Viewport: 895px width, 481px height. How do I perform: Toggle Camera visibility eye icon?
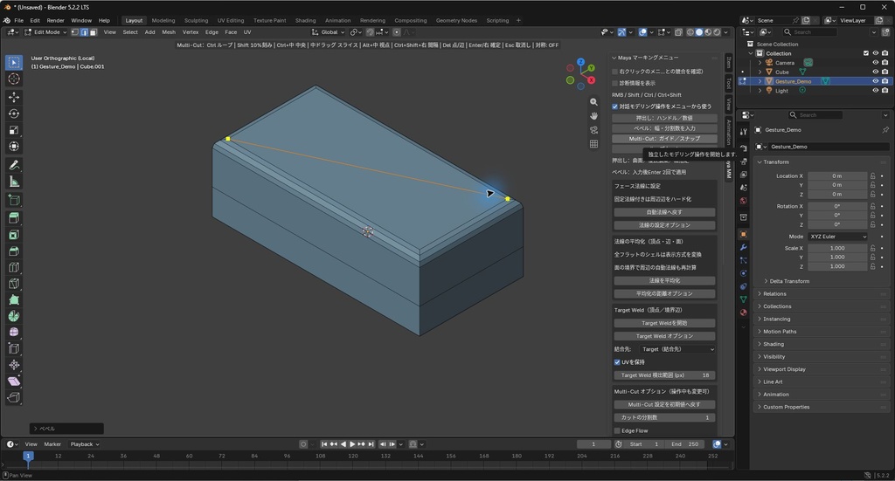coord(875,63)
